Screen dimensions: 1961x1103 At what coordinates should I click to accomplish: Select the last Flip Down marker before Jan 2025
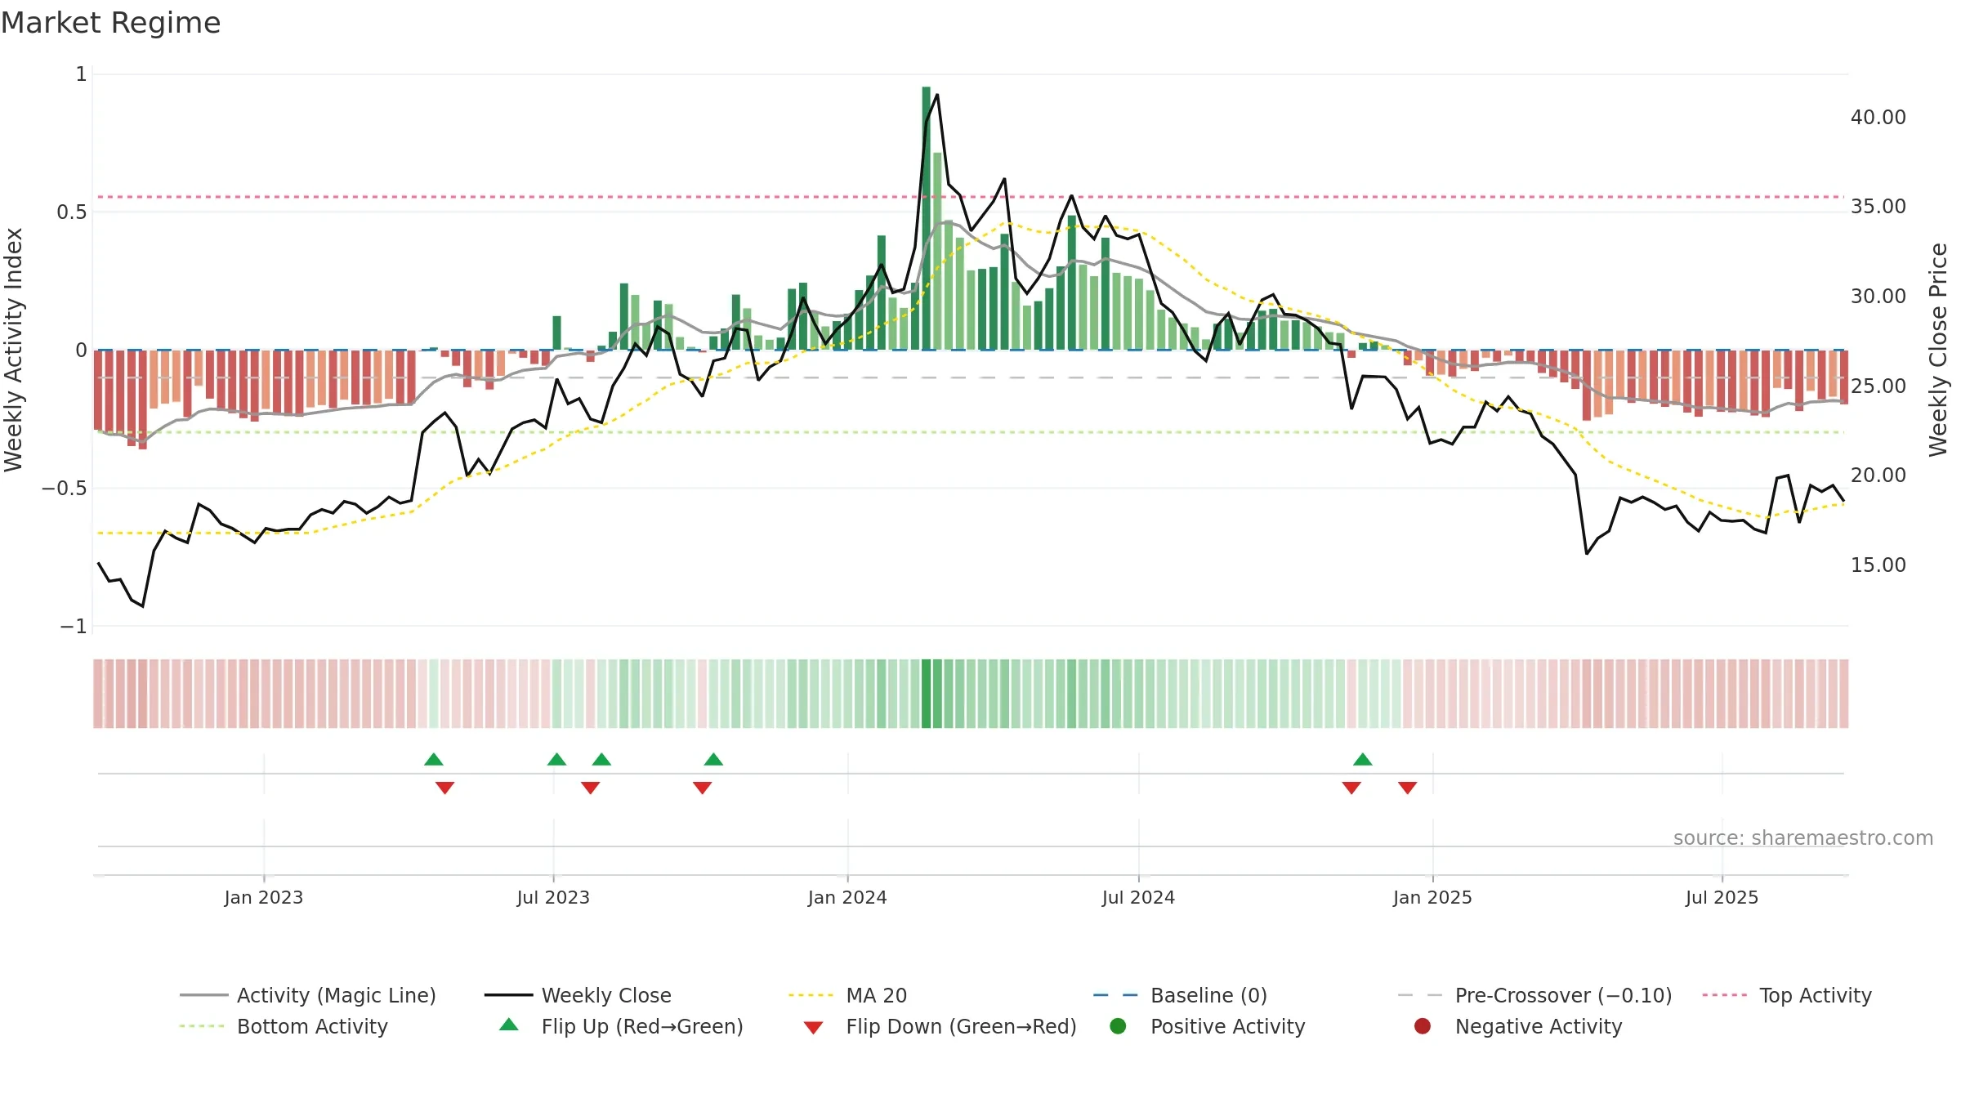[x=1407, y=788]
